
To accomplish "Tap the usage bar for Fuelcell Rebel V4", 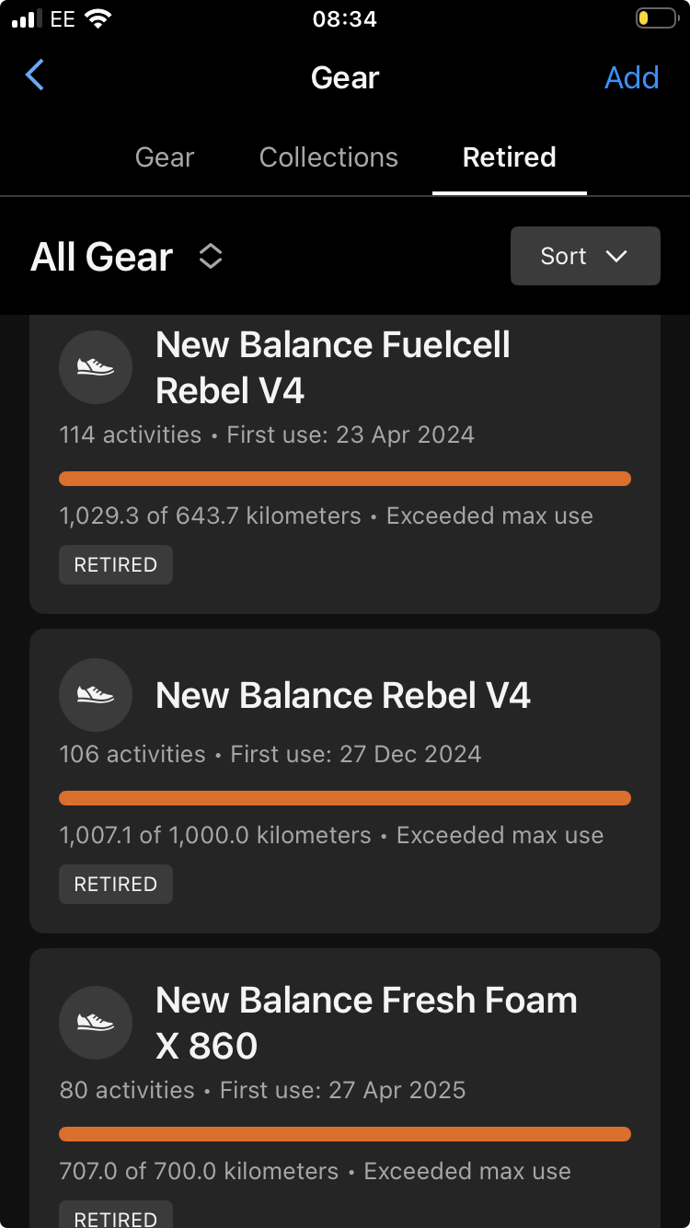I will [345, 479].
